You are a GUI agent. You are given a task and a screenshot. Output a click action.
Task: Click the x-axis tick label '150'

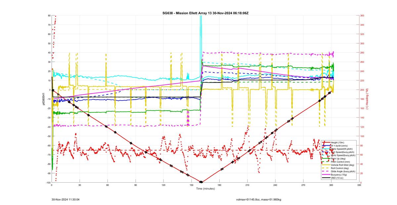click(192, 185)
